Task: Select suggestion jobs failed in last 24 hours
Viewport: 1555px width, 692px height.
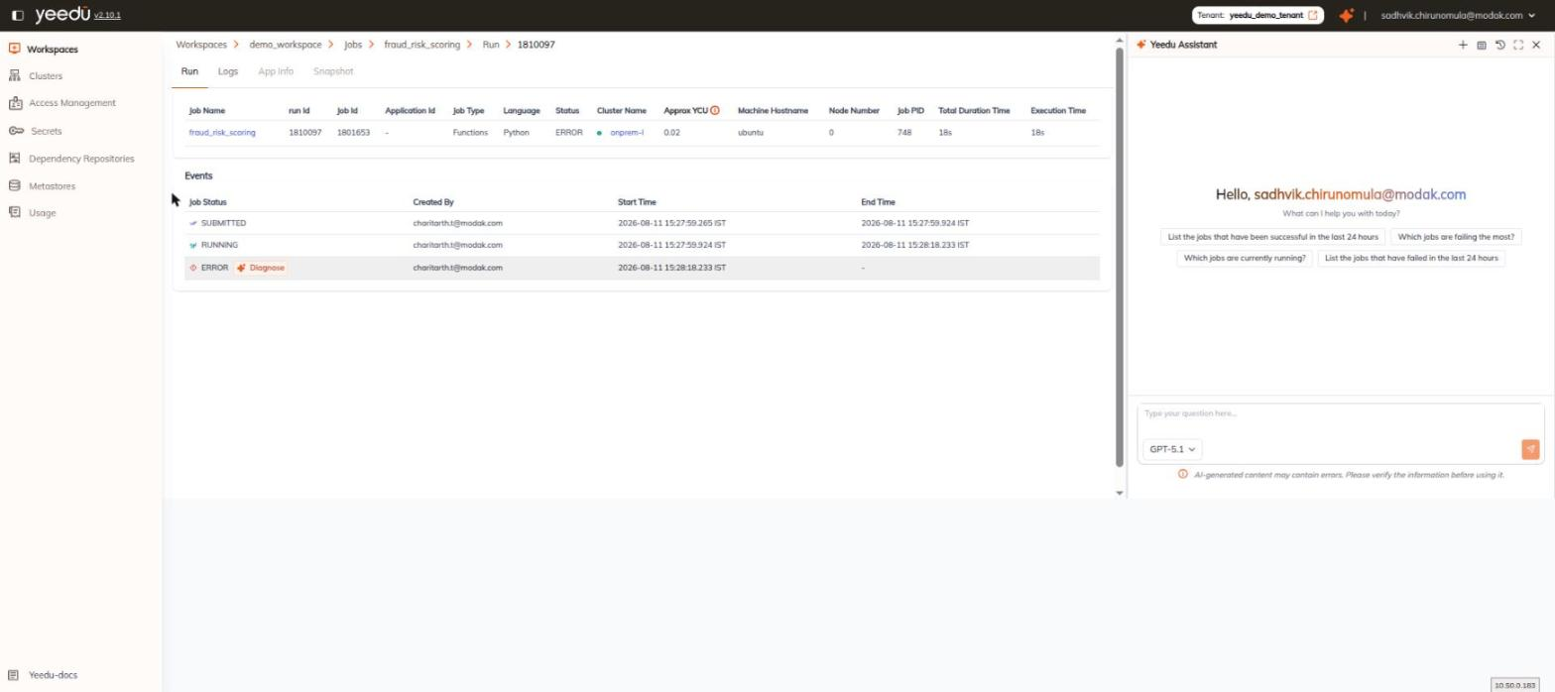Action: (1411, 258)
